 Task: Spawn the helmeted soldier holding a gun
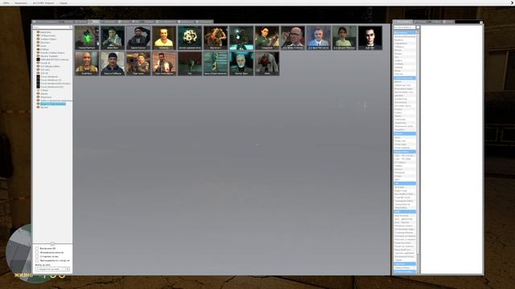pyautogui.click(x=138, y=63)
